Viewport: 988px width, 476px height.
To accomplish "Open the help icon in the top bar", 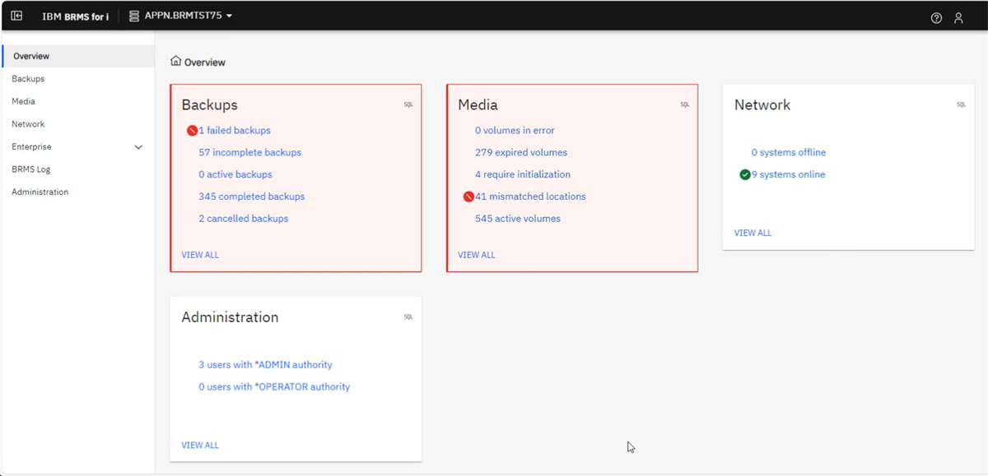I will click(x=936, y=17).
